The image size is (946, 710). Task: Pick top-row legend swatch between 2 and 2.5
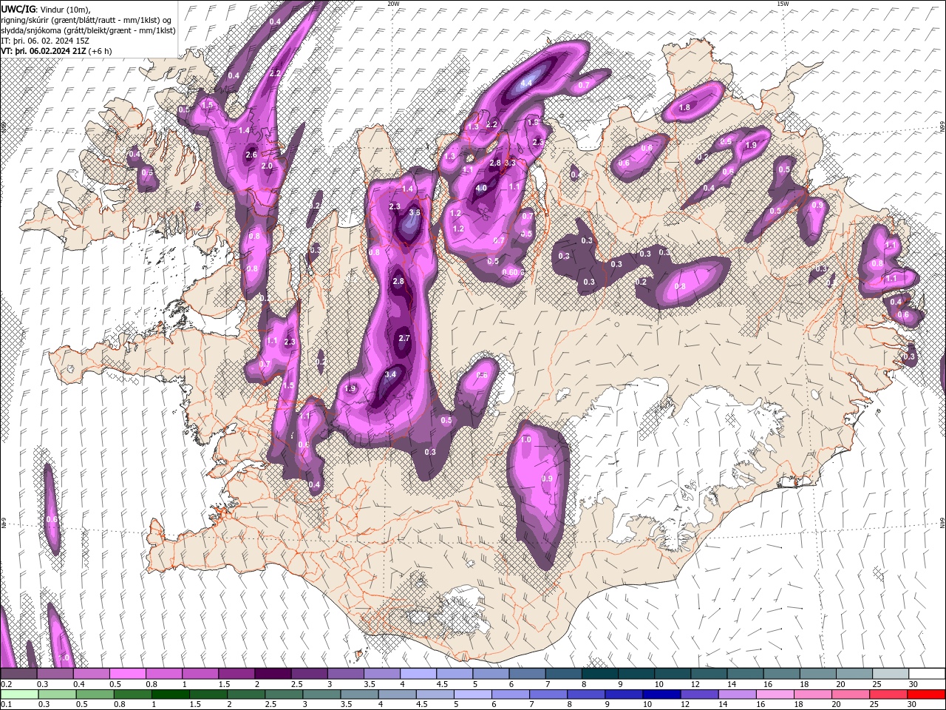click(272, 674)
